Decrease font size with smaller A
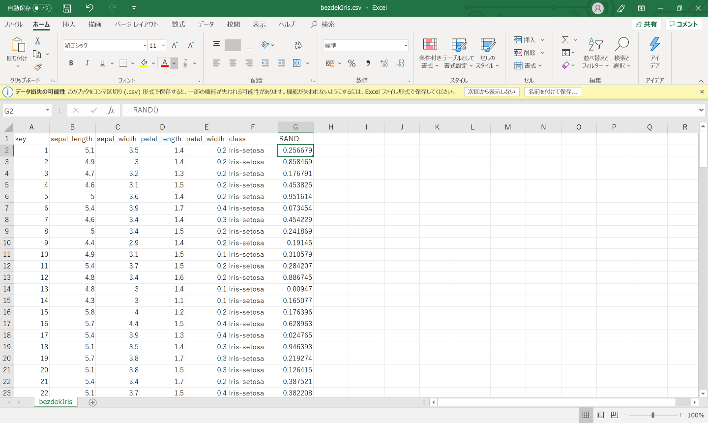The width and height of the screenshot is (708, 423). coord(191,45)
